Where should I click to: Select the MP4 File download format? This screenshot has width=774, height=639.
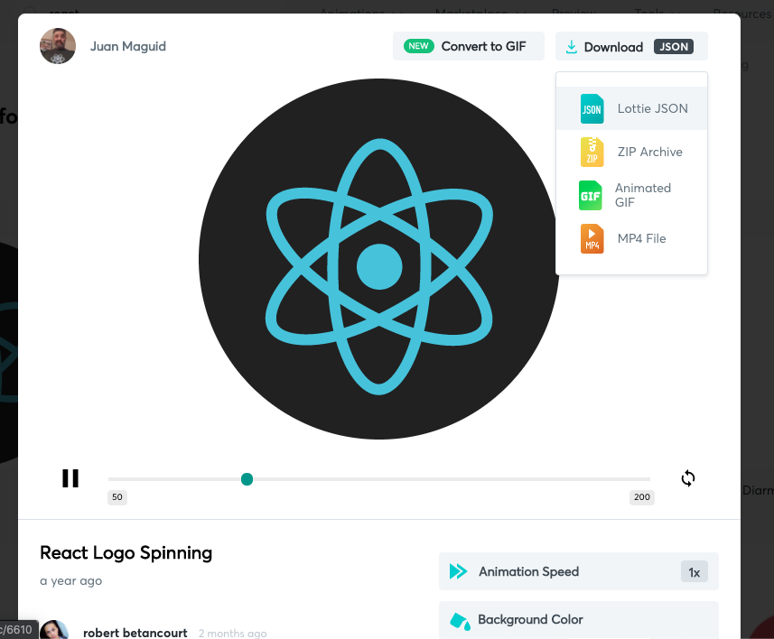[x=632, y=238]
